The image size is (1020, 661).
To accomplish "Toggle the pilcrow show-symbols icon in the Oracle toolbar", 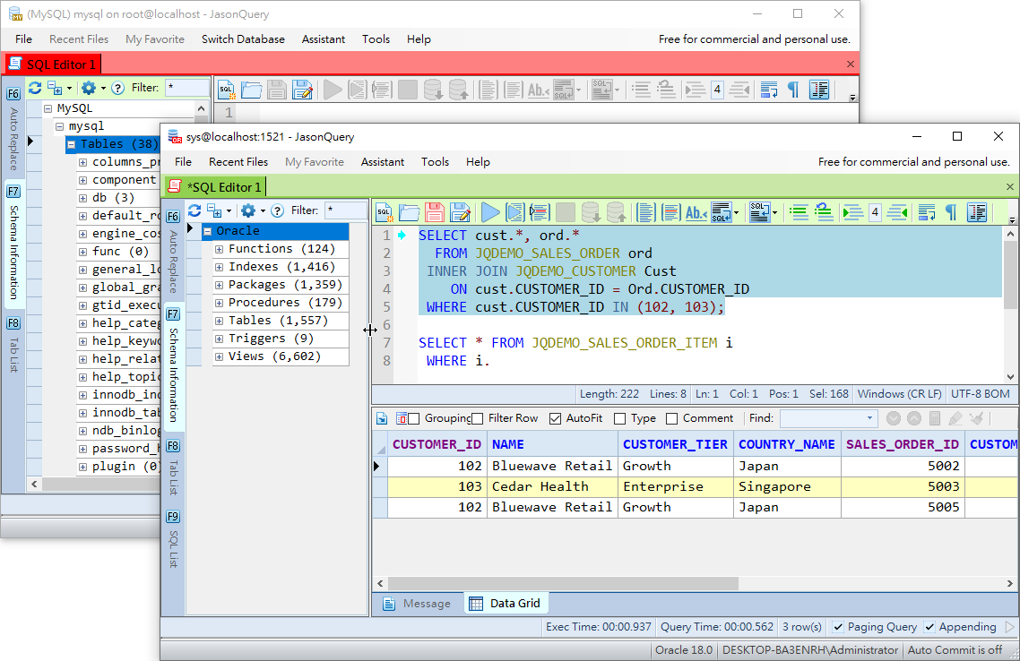I will click(x=951, y=212).
